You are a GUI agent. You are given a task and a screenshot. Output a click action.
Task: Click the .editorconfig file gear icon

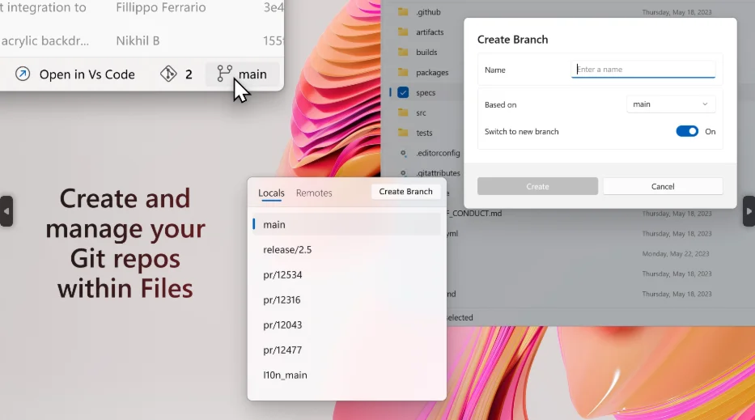coord(404,153)
